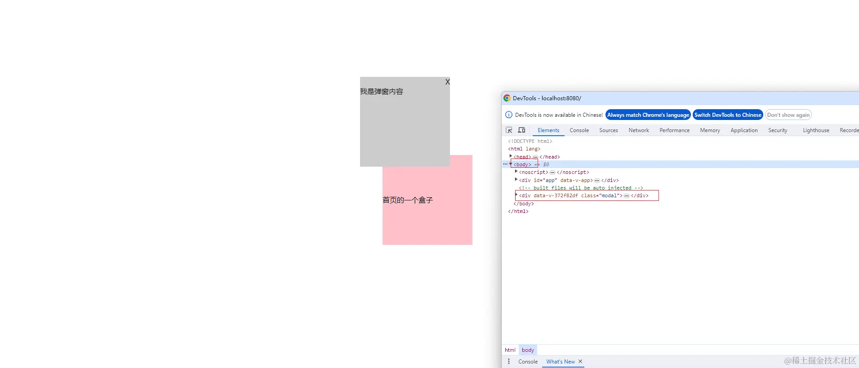859x368 pixels.
Task: Click the ellipsis badge in the modal div
Action: pos(626,195)
